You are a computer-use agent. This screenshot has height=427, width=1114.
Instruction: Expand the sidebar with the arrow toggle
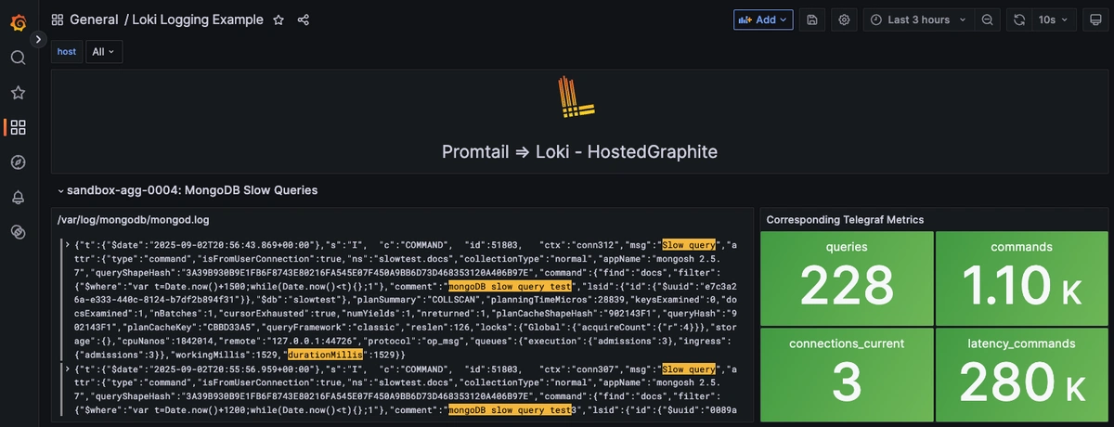38,39
